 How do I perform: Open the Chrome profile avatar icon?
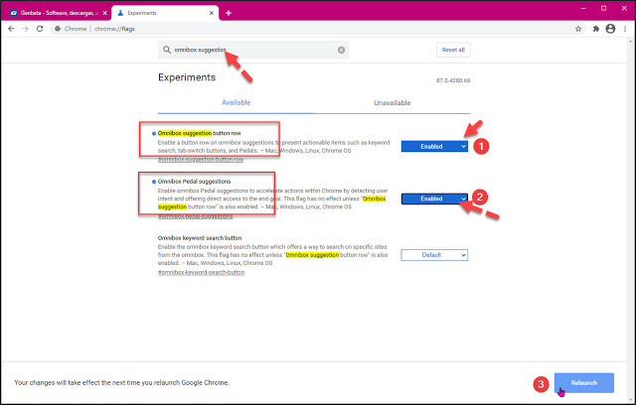pos(608,29)
